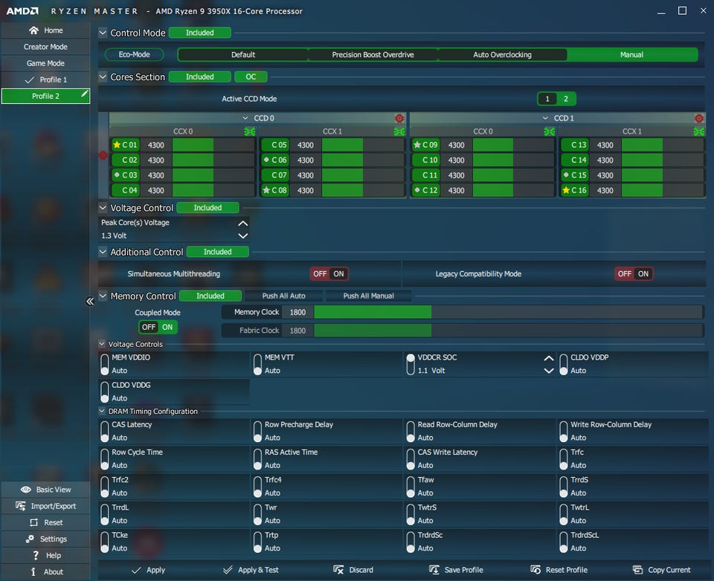Click the red gear icon for CCD 0
714x581 pixels.
(x=399, y=118)
